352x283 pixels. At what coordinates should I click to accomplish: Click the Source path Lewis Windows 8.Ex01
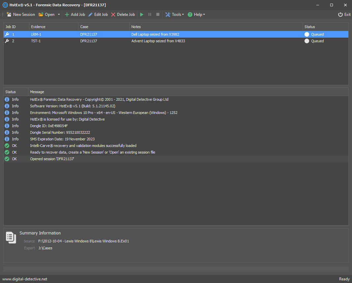tap(83, 241)
